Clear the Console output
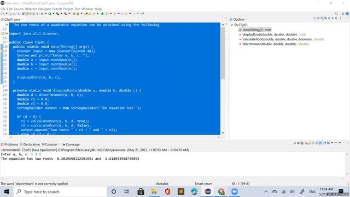 point(306,143)
